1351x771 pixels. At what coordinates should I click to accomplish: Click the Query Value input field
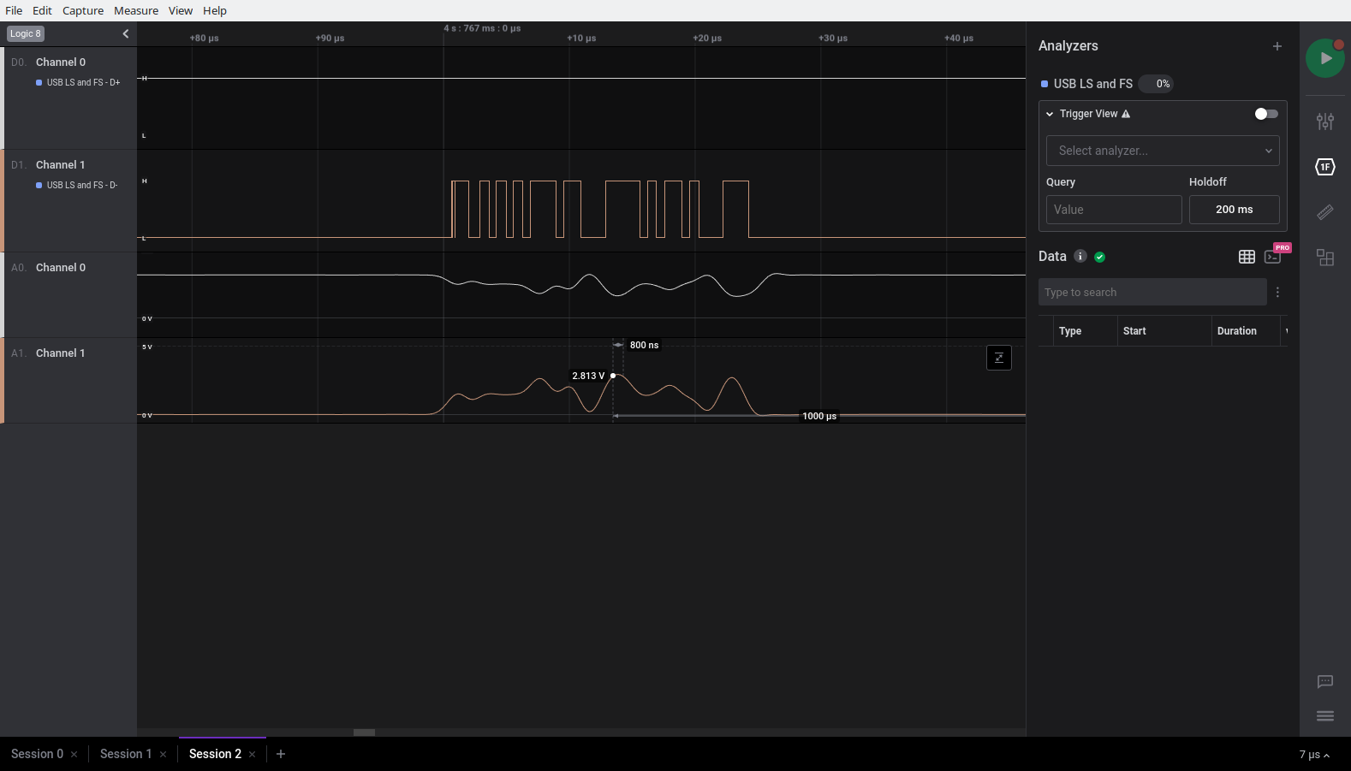(x=1114, y=210)
